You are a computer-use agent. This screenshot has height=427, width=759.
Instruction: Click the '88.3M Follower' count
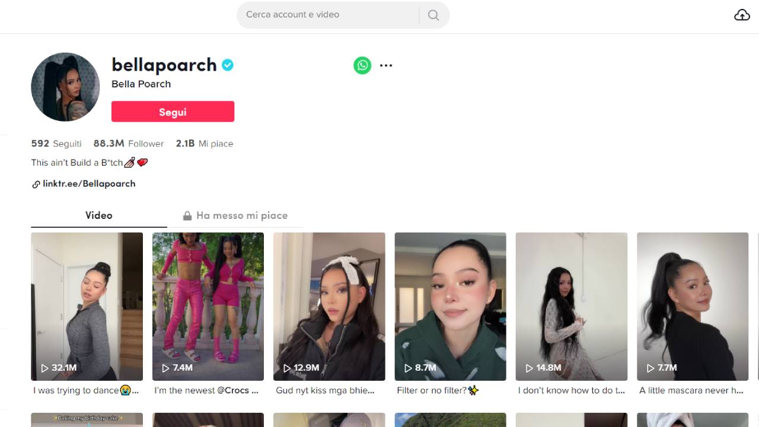click(x=129, y=144)
